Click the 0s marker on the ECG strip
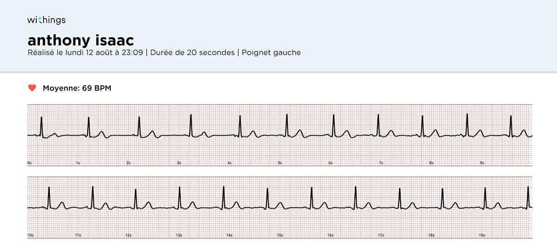 (x=30, y=163)
